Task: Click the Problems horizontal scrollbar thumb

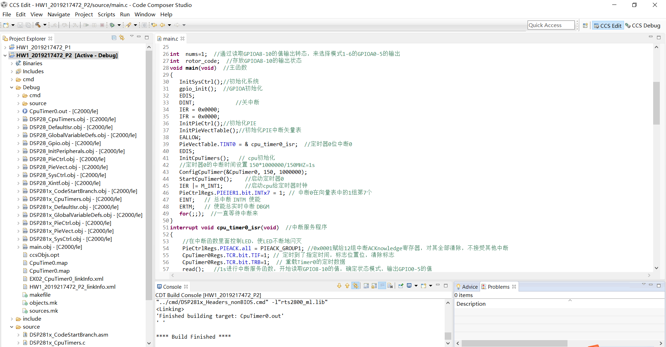Action: 514,343
